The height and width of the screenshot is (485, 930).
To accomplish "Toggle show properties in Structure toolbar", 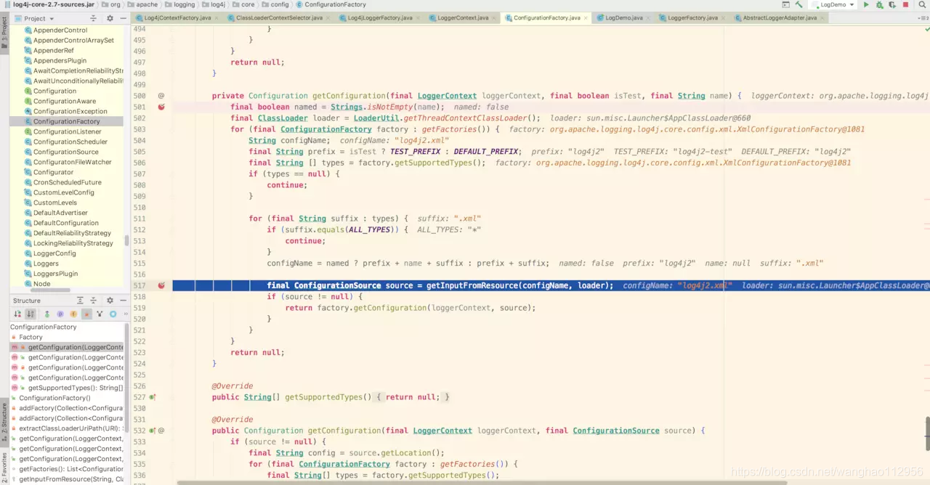I will [60, 314].
